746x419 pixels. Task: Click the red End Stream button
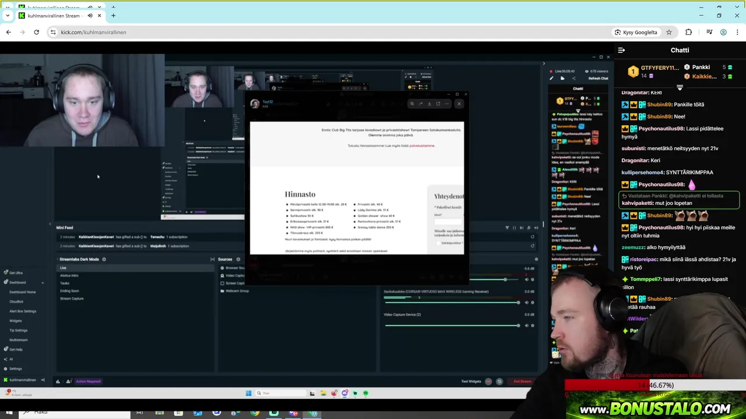[522, 381]
